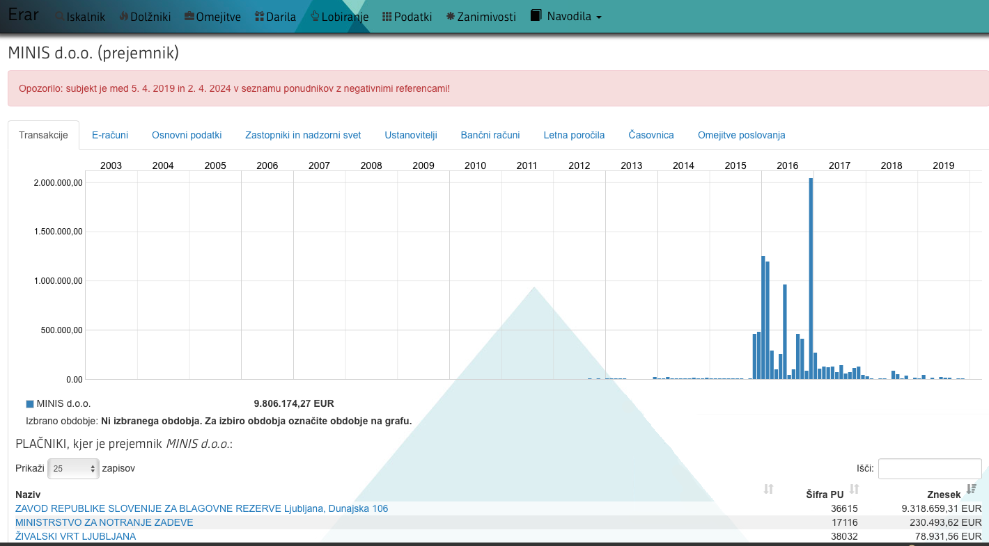
Task: Click the blue MINIS d.o.o. legend swatch
Action: tap(30, 403)
